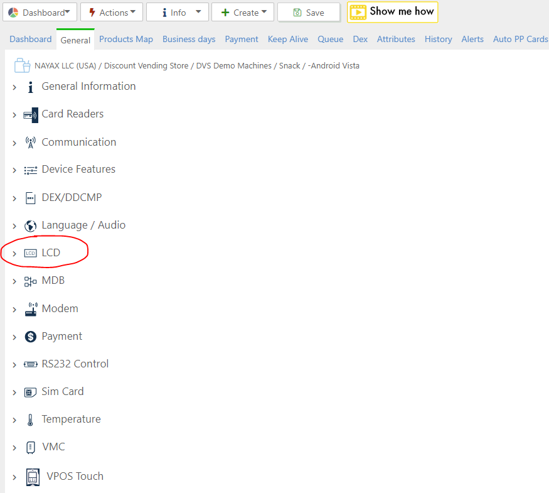Image resolution: width=549 pixels, height=493 pixels.
Task: Switch to the Products Map tab
Action: pyautogui.click(x=126, y=39)
